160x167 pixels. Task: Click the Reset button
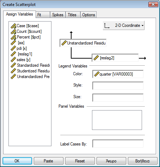(80, 161)
